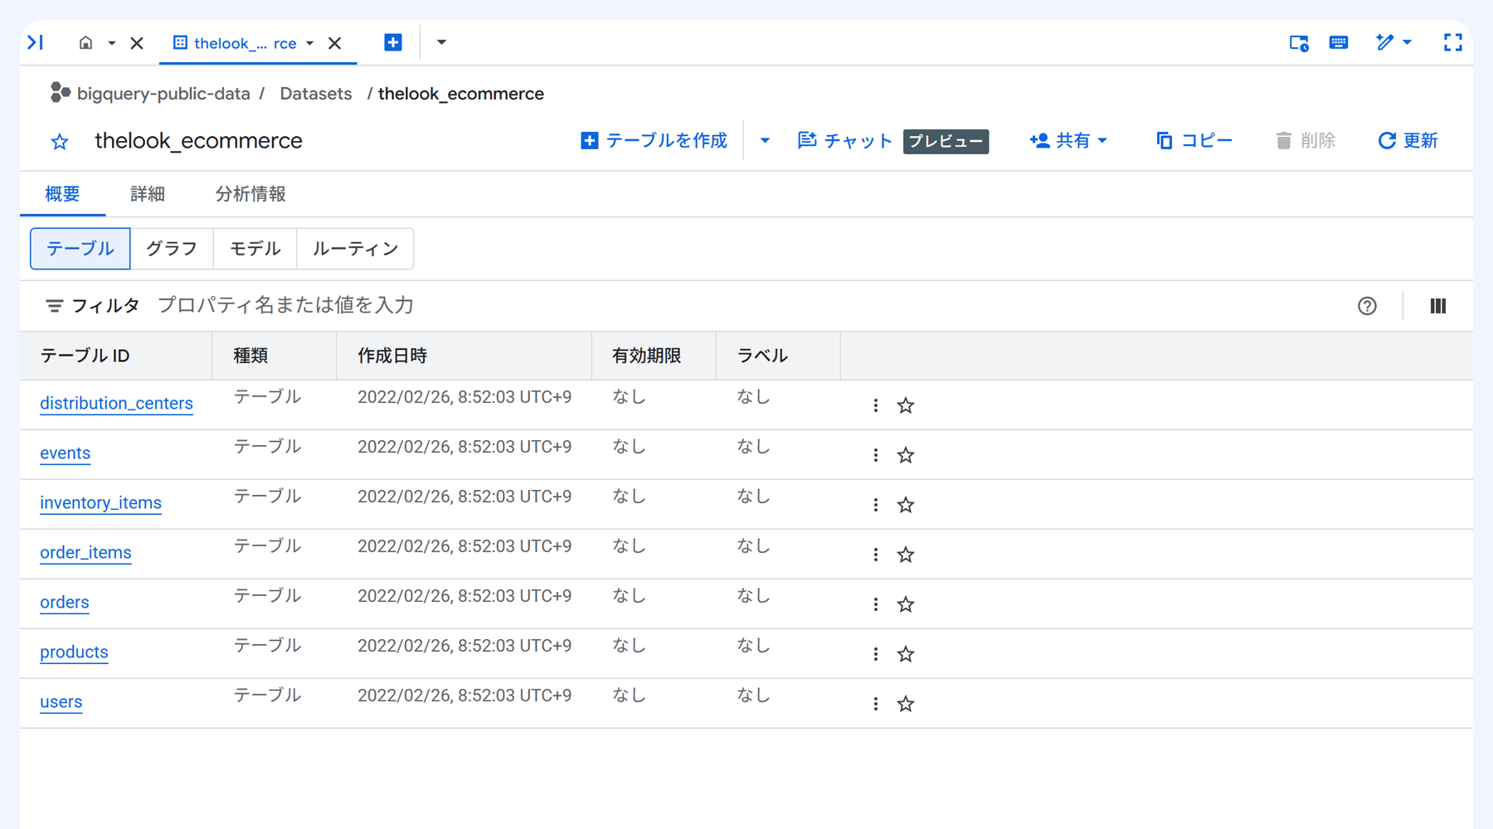The height and width of the screenshot is (829, 1493).
Task: Click the コピー copy button
Action: click(1194, 141)
